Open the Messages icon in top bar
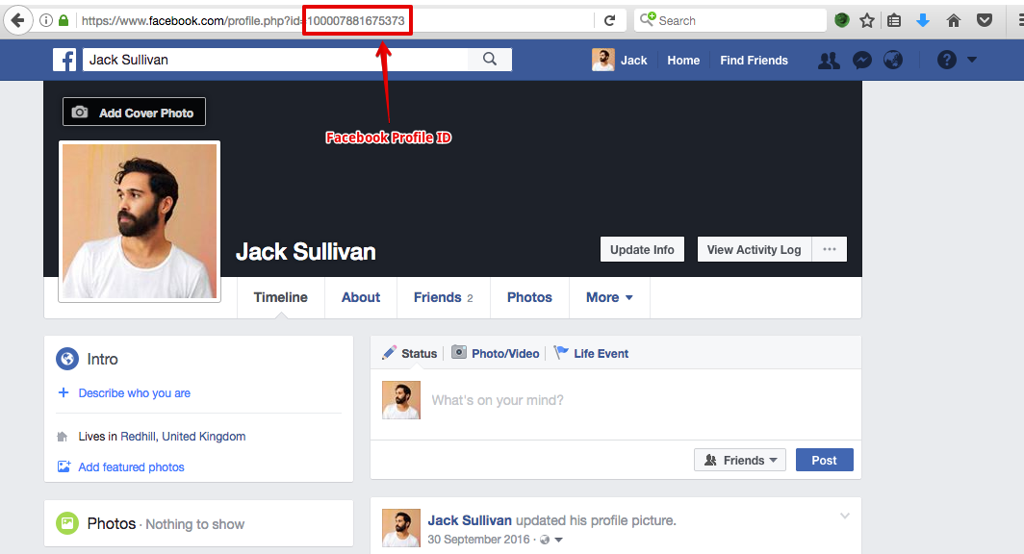1024x554 pixels. tap(862, 60)
